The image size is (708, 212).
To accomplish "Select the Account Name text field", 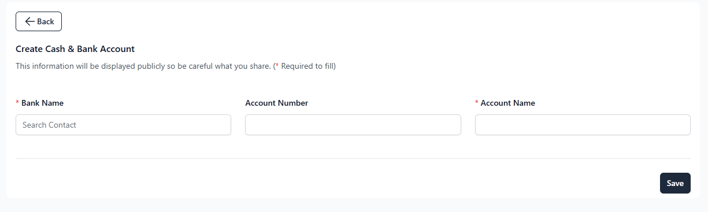I will (x=583, y=125).
